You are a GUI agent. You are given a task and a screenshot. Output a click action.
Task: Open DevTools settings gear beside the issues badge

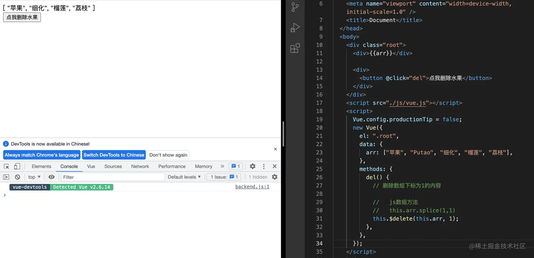pos(253,166)
